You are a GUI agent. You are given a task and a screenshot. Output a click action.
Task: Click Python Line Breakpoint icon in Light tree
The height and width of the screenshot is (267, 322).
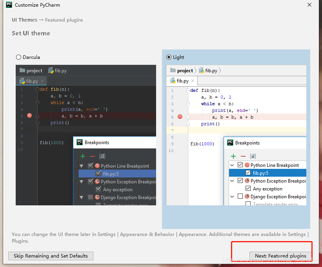point(247,165)
